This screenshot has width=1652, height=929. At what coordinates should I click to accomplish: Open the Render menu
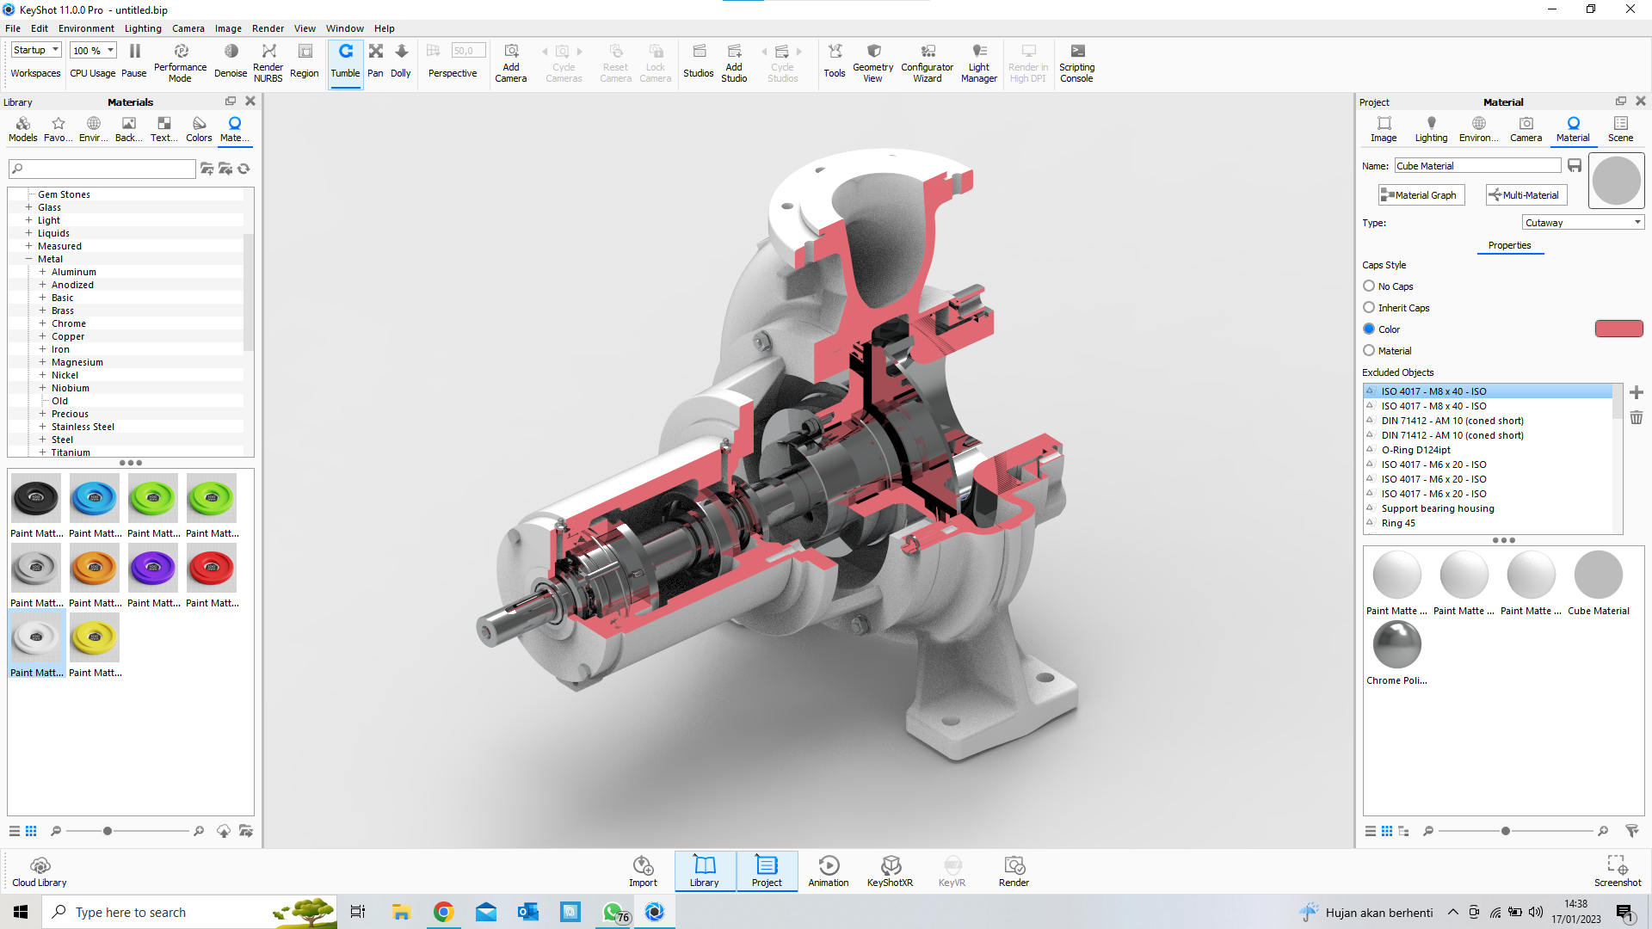[x=268, y=28]
